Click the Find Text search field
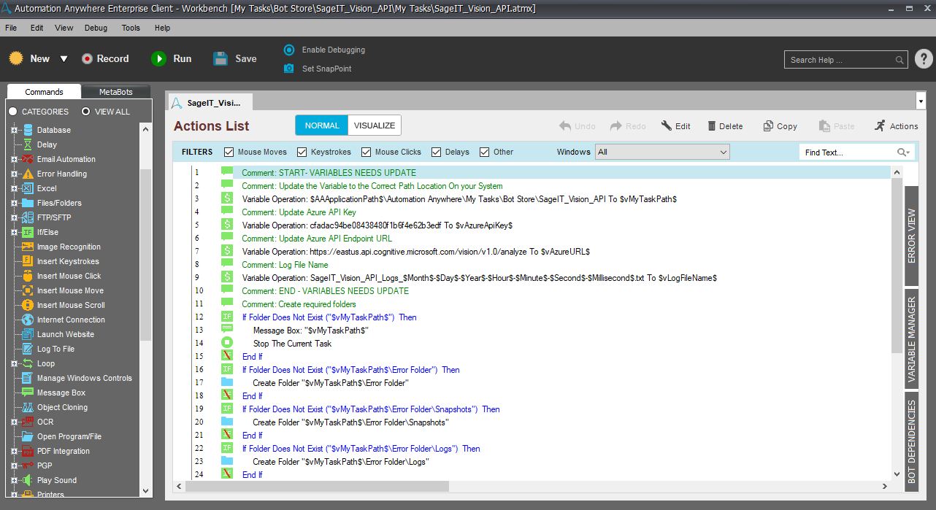 tap(847, 152)
